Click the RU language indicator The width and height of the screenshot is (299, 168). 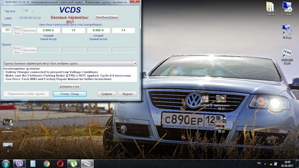pos(259,163)
